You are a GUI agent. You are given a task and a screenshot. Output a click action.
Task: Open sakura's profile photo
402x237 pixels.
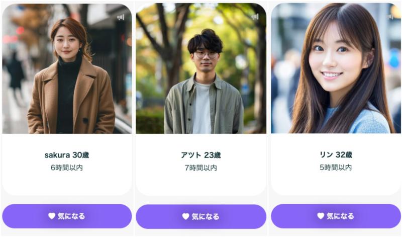[x=67, y=68]
